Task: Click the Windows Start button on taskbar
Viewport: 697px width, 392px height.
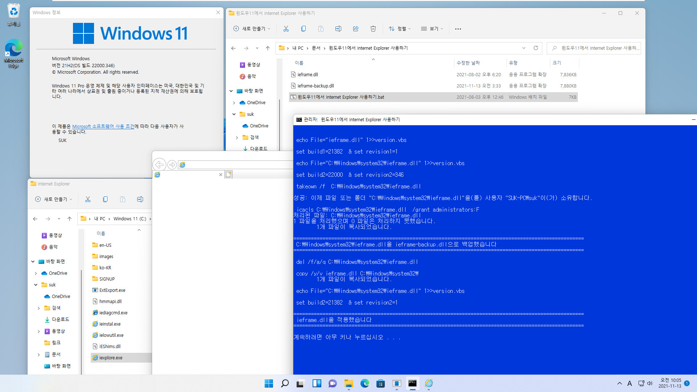Action: point(269,383)
